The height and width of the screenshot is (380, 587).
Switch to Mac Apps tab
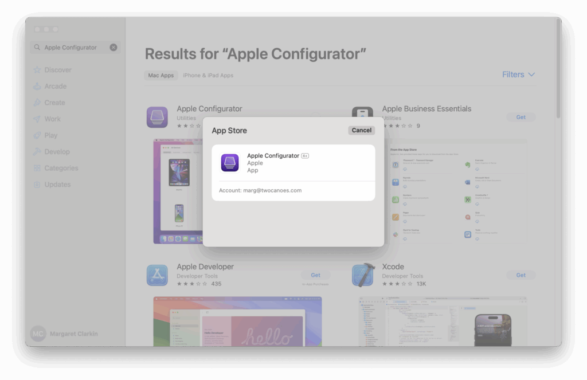pos(161,75)
